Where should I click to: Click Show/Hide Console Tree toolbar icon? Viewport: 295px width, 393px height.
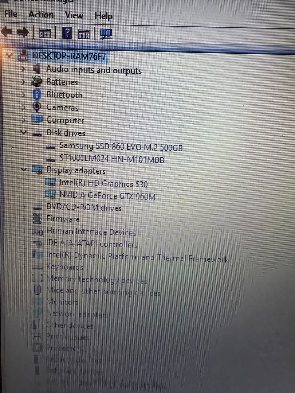[45, 33]
